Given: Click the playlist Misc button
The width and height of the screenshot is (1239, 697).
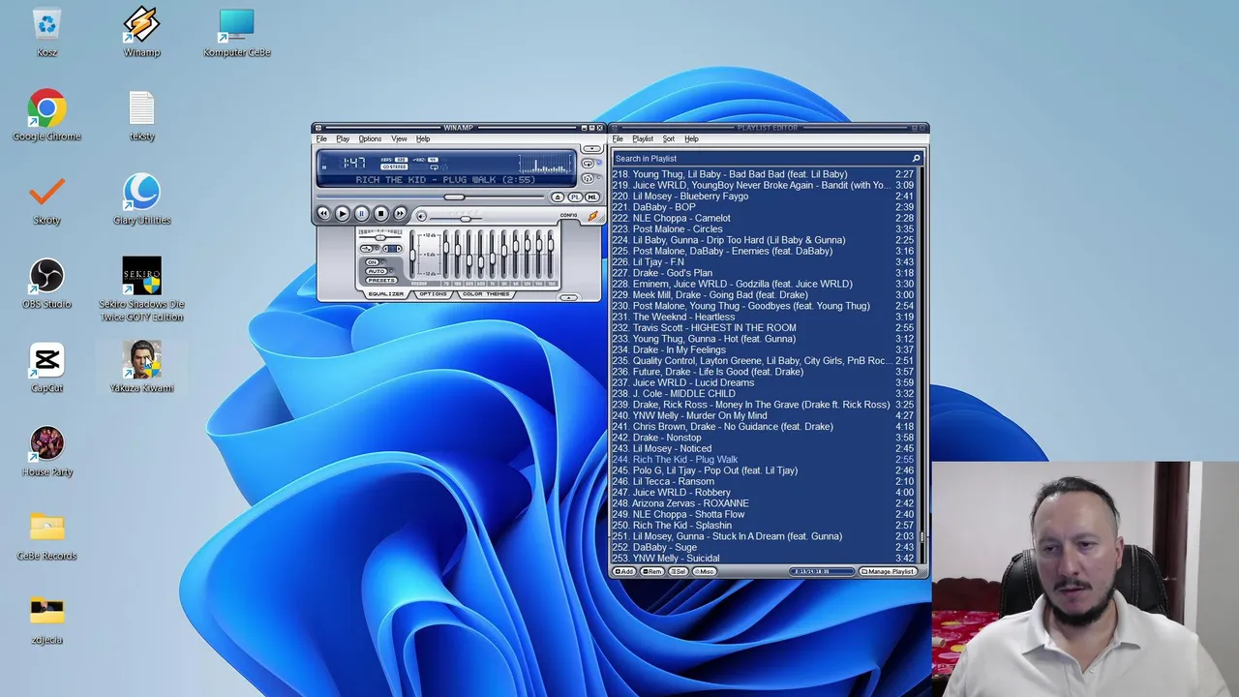Looking at the screenshot, I should (705, 571).
